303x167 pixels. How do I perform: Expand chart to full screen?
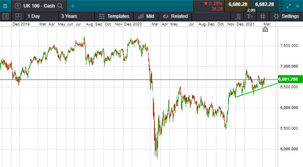click(289, 6)
